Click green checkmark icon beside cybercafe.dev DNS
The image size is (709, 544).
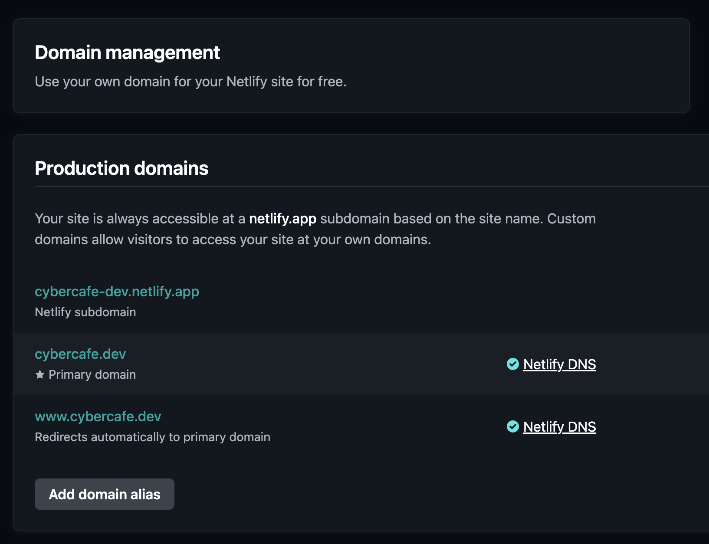pyautogui.click(x=513, y=364)
